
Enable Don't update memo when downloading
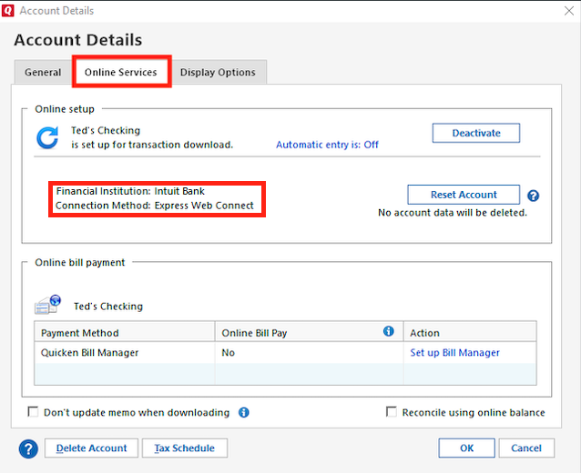click(x=33, y=412)
